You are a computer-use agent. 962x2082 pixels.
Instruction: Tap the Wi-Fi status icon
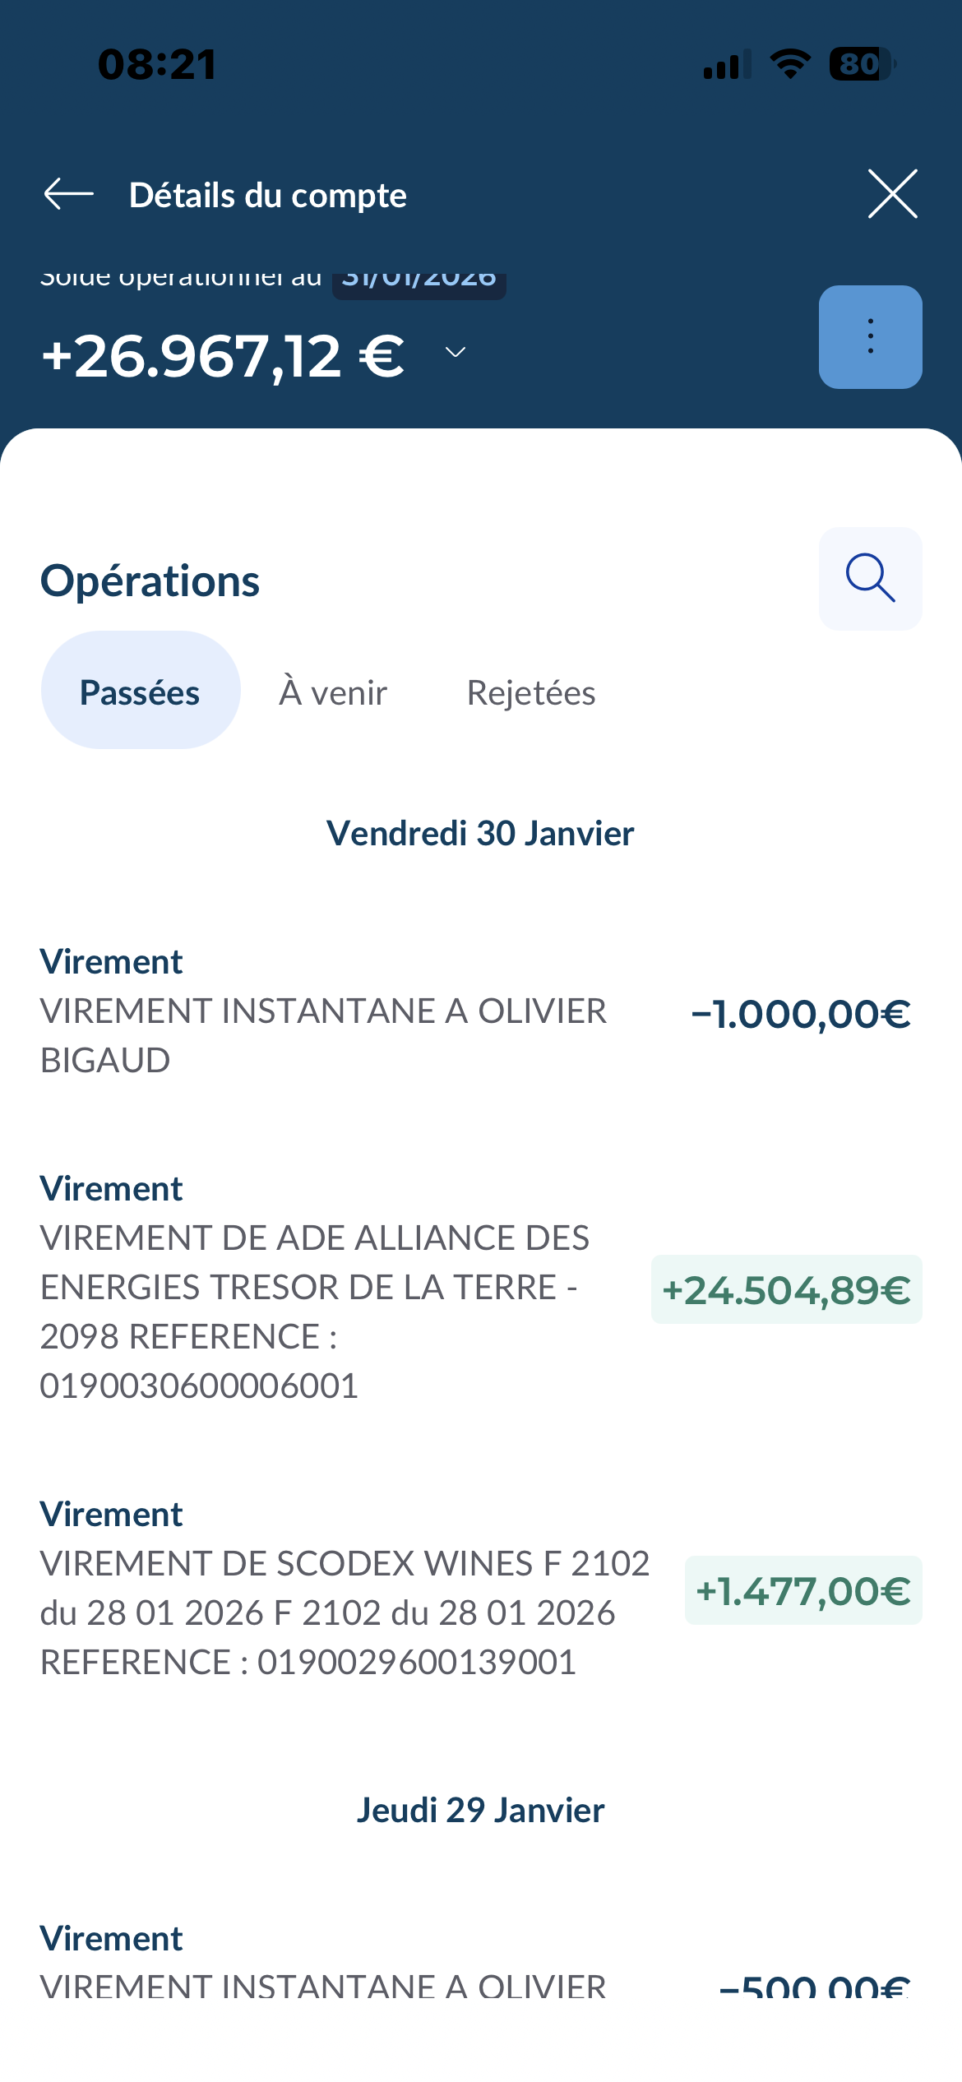(790, 65)
